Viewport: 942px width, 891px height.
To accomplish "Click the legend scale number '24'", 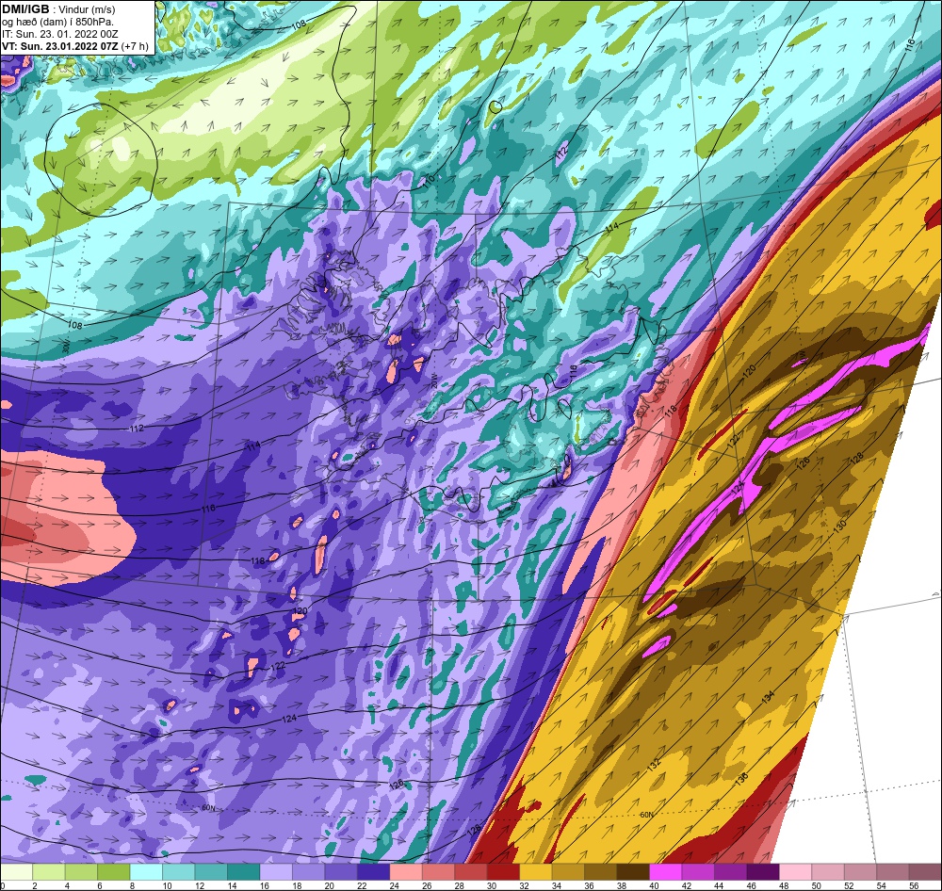I will (x=394, y=885).
